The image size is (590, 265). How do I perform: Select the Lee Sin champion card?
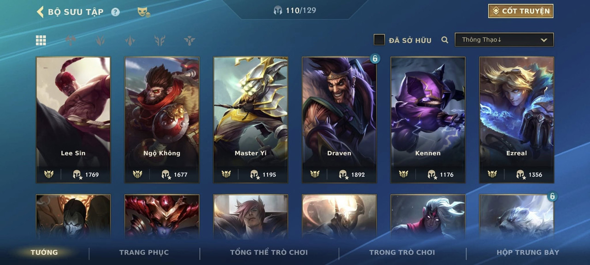click(73, 120)
